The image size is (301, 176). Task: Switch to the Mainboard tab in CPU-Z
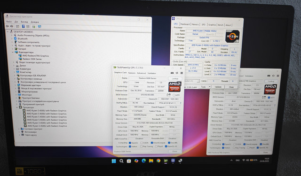185,24
